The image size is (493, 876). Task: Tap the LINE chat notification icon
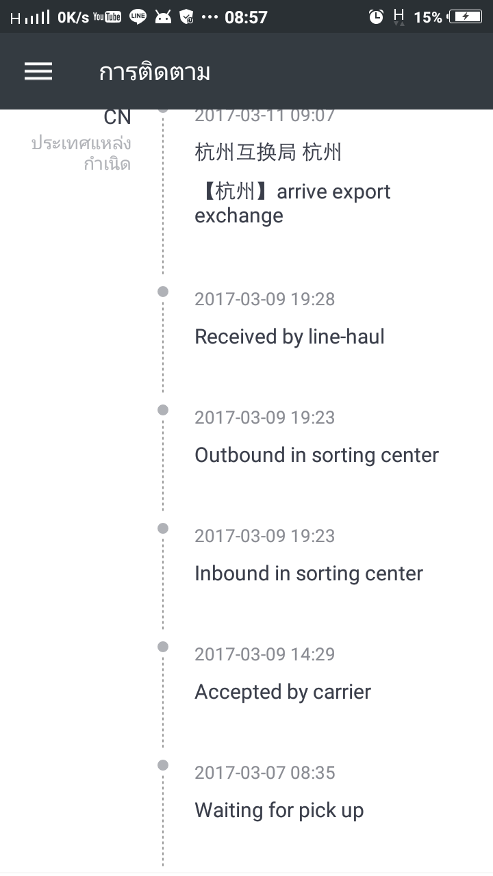click(x=138, y=17)
